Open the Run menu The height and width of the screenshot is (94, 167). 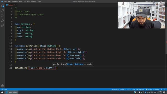pos(28,2)
